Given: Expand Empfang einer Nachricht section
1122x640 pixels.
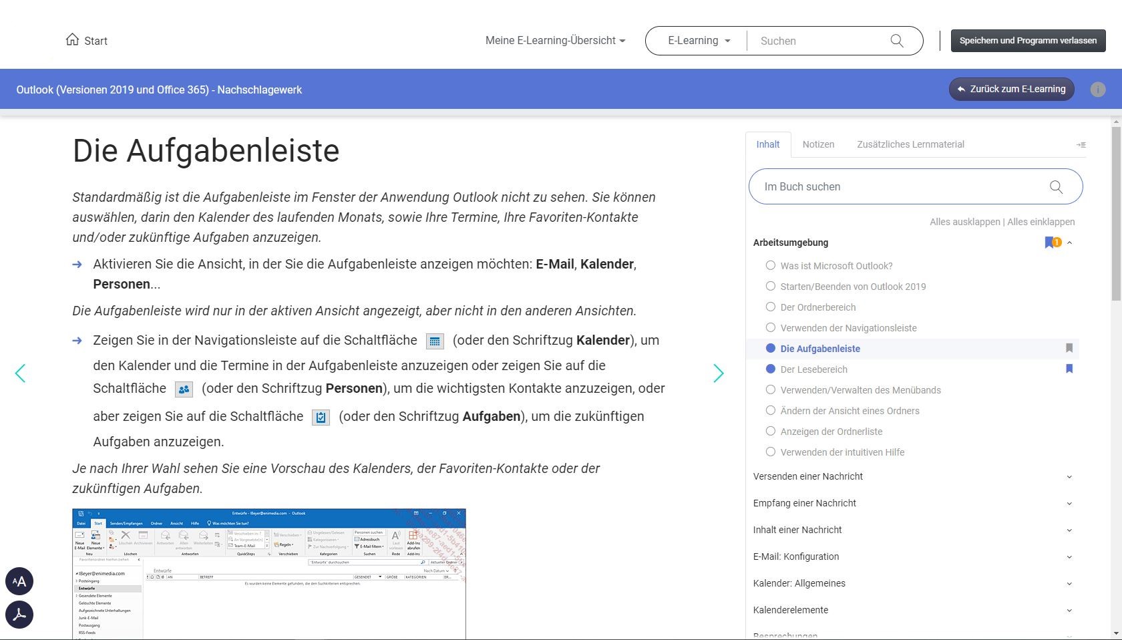Looking at the screenshot, I should click(1069, 504).
